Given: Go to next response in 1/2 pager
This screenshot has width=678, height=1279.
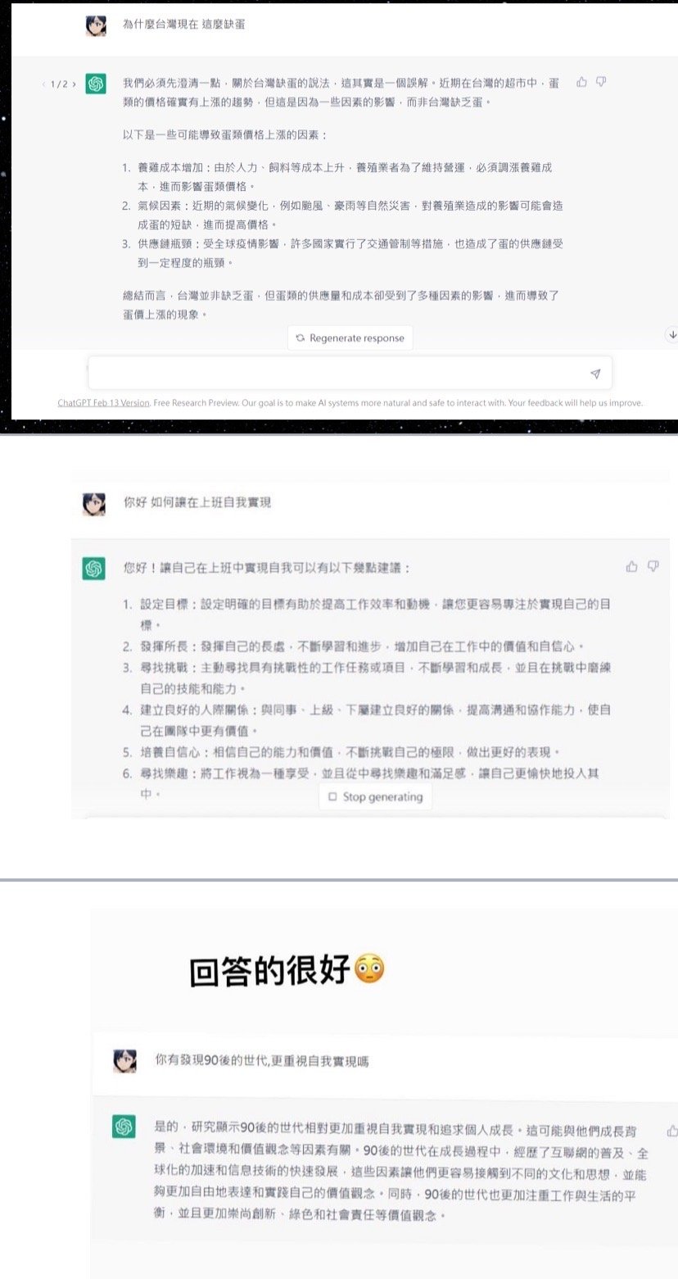Looking at the screenshot, I should (x=74, y=84).
